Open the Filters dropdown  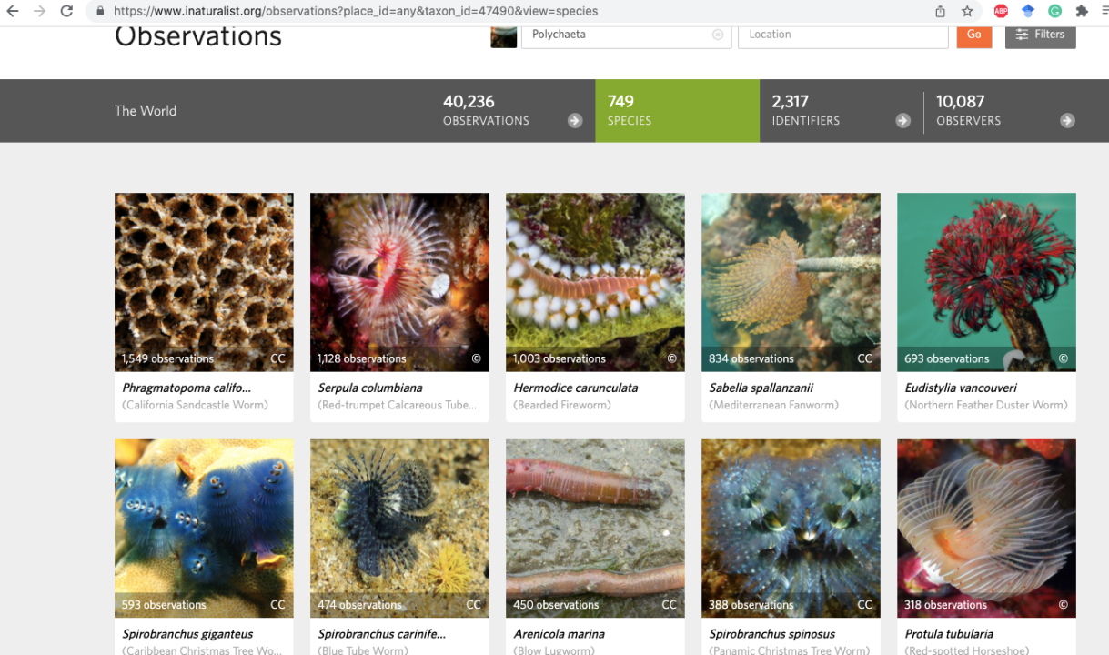point(1040,35)
